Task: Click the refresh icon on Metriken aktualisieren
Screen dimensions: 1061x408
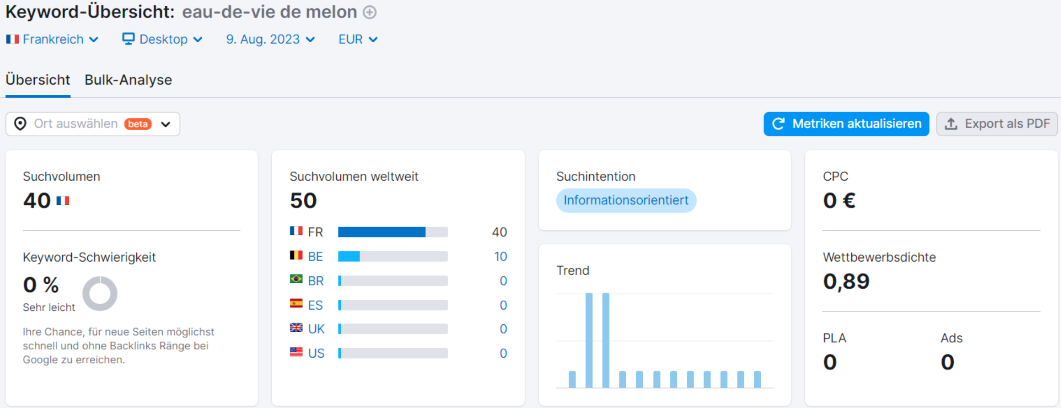Action: click(x=779, y=124)
